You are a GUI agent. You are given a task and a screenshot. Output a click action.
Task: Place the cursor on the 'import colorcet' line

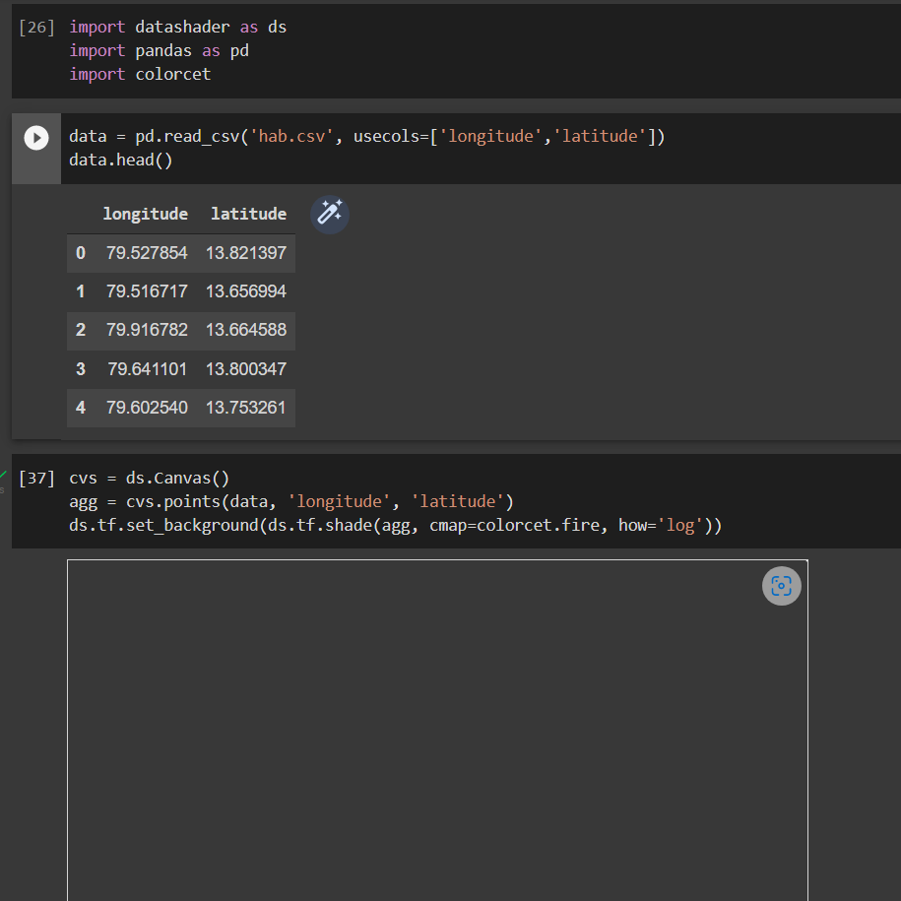click(x=140, y=75)
